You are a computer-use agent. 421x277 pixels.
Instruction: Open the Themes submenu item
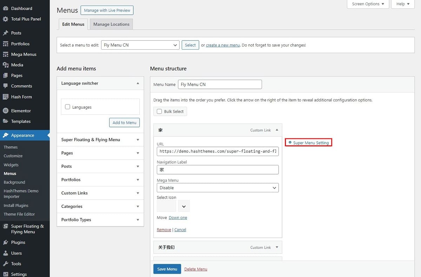pyautogui.click(x=11, y=147)
